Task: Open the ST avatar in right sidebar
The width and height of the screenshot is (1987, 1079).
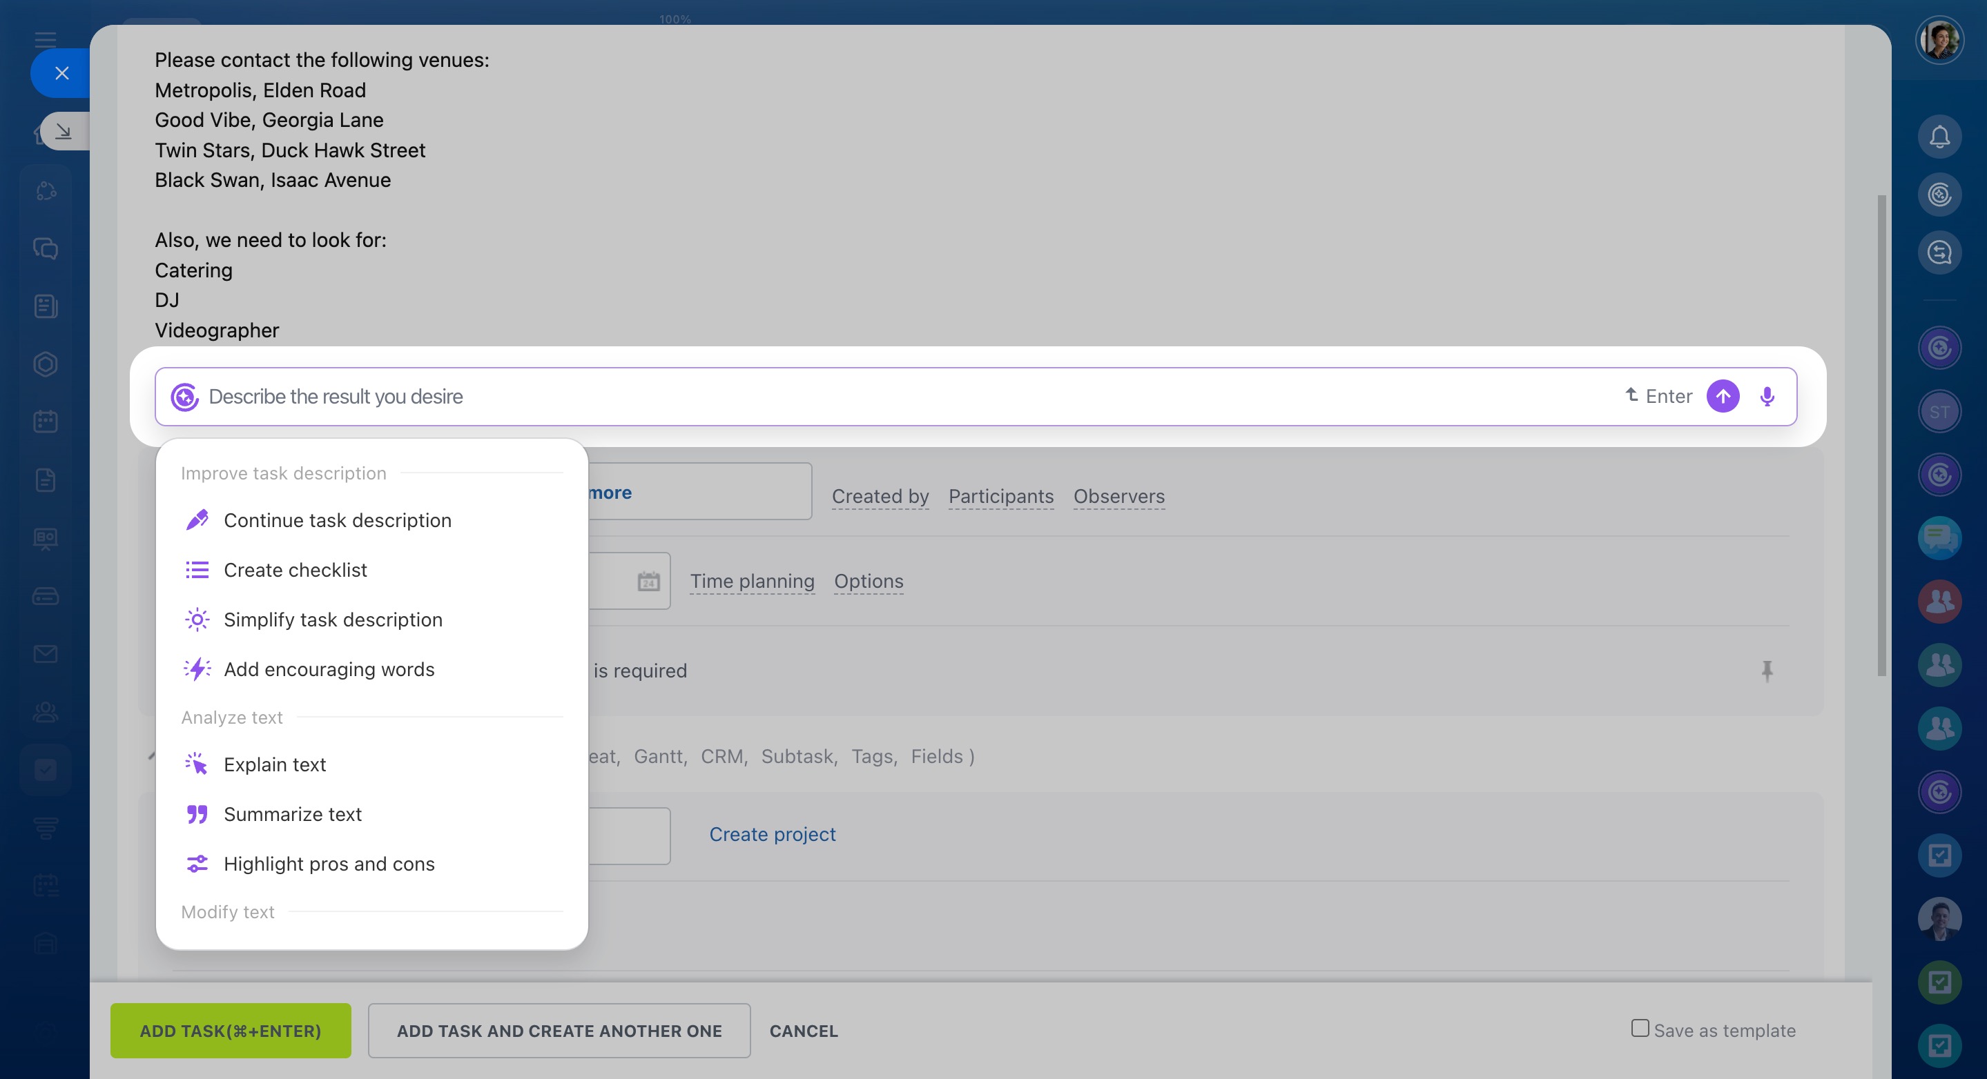Action: [1939, 412]
